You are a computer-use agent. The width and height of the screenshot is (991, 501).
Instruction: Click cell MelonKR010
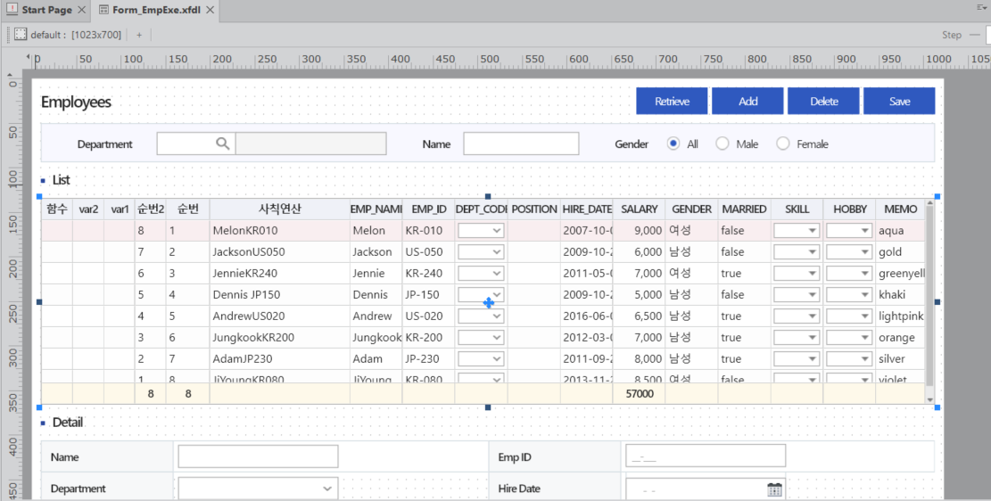280,231
